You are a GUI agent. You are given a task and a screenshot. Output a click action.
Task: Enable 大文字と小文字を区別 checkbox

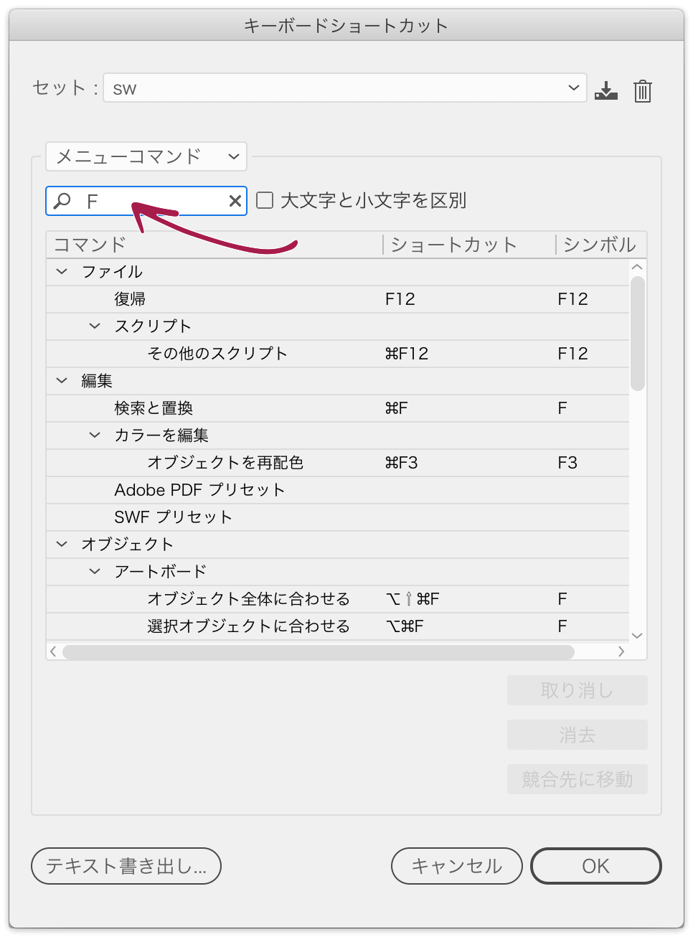(x=265, y=200)
